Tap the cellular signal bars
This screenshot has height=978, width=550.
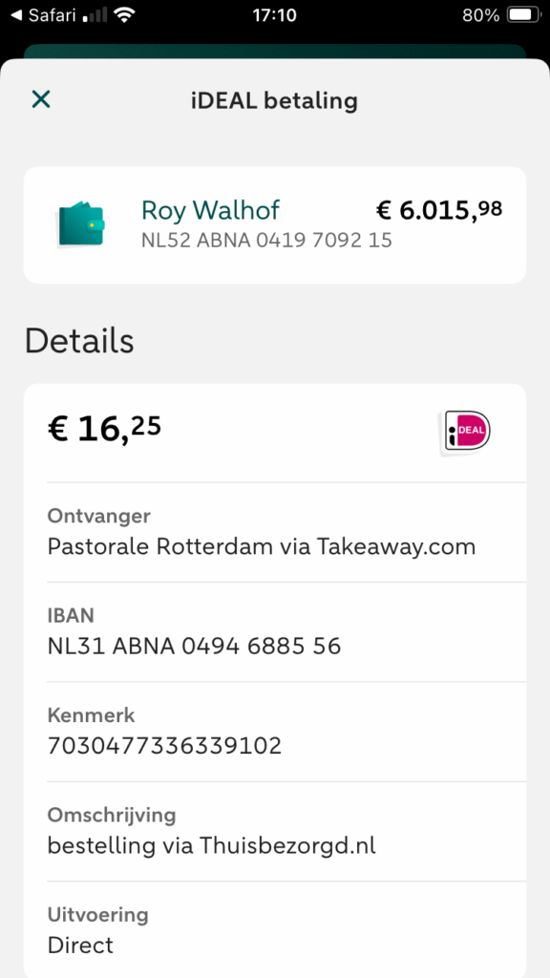[x=95, y=15]
